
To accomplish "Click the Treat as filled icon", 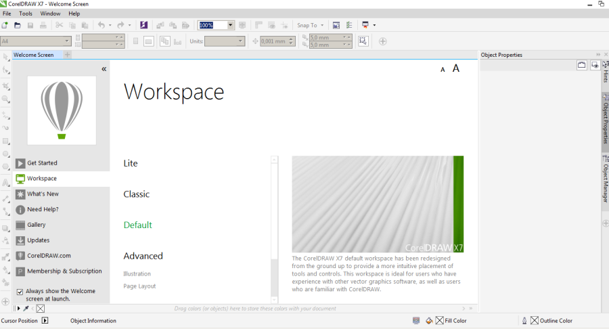I will [x=363, y=41].
